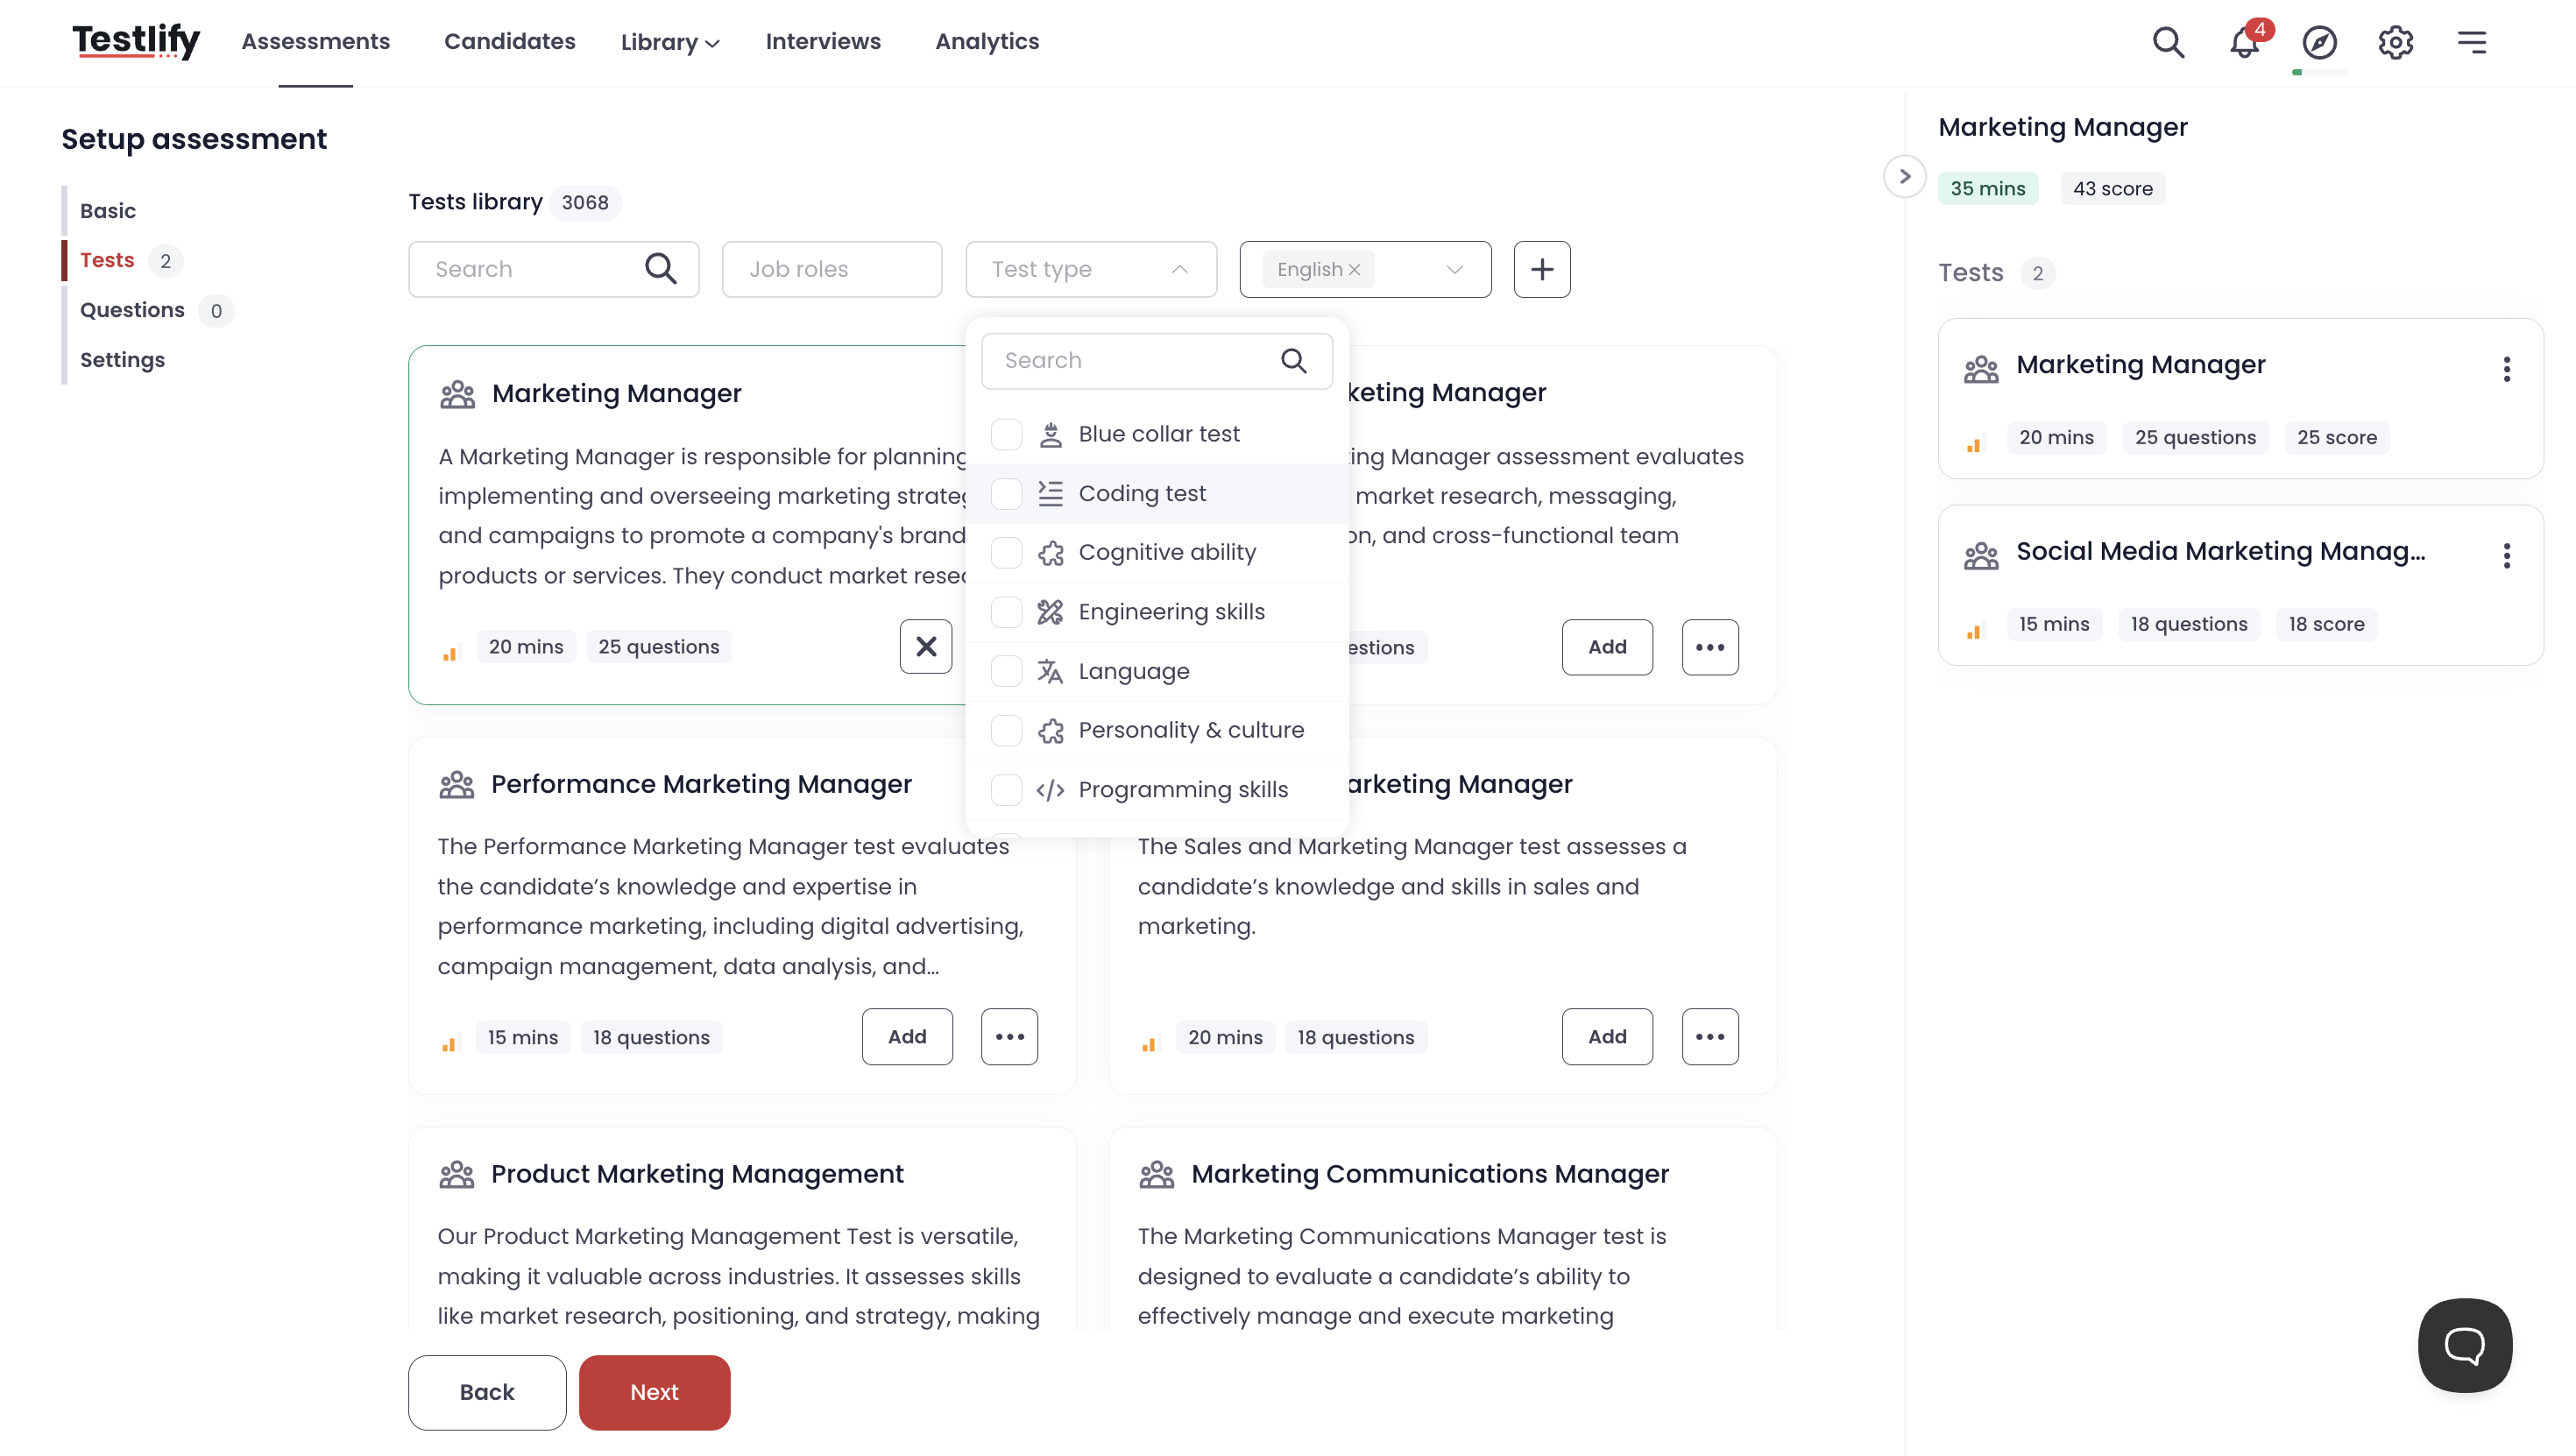Collapse the Test type dropdown
Viewport: 2576px width, 1456px height.
tap(1179, 269)
